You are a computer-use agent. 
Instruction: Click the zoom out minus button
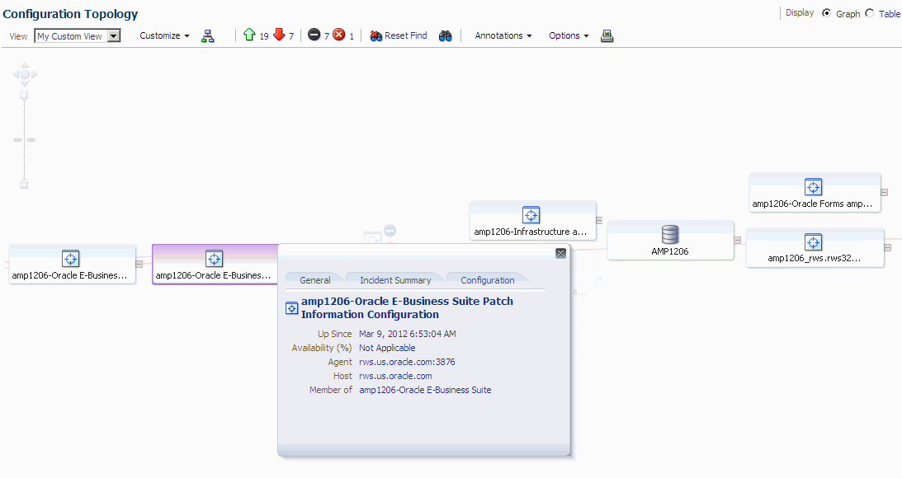click(24, 185)
